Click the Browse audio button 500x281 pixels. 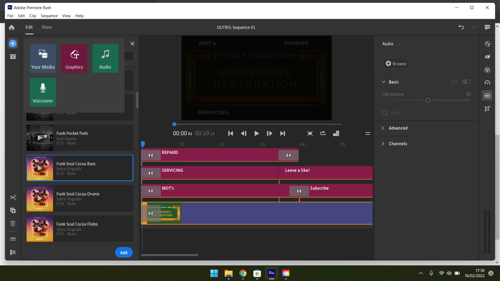[x=396, y=64]
